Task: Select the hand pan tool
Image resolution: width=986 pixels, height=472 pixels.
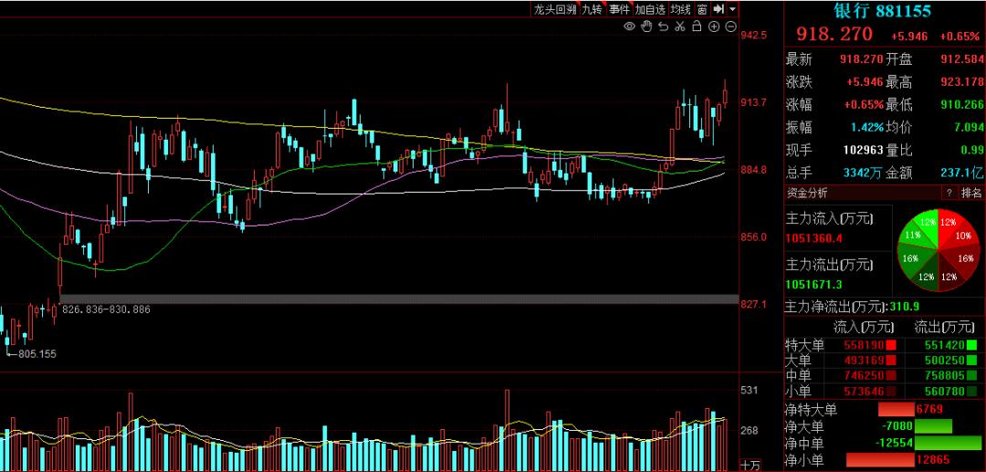Action: pos(645,26)
